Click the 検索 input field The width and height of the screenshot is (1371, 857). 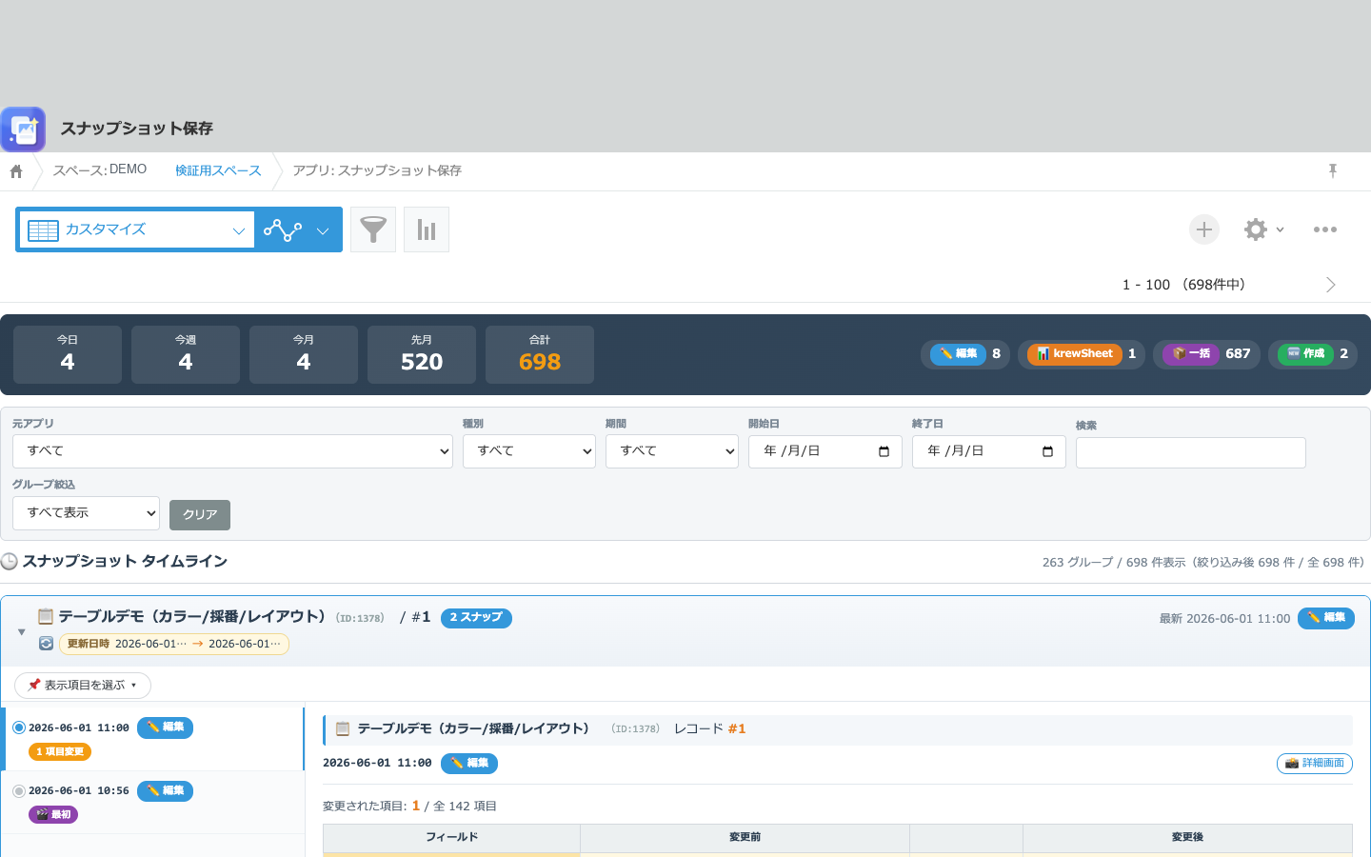pyautogui.click(x=1191, y=453)
